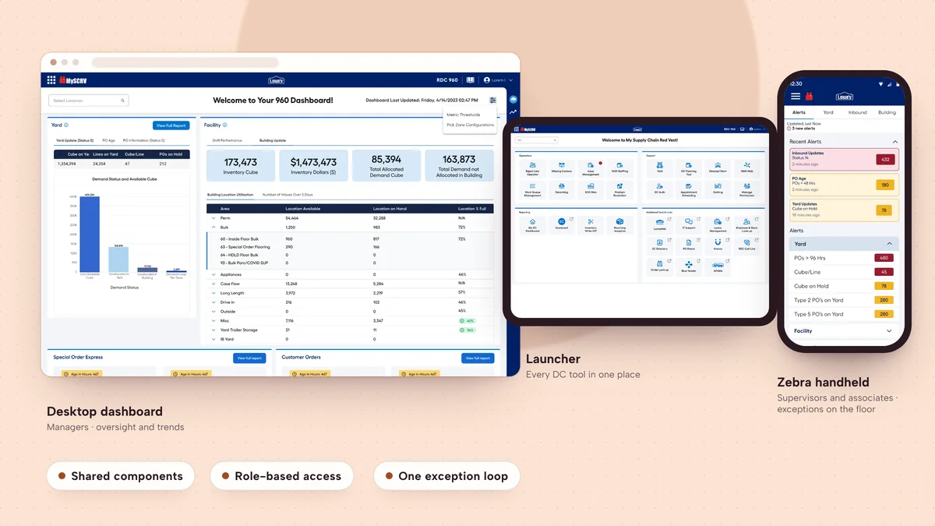Viewport: 935px width, 526px height.
Task: Select Type 2 PO's on Yard row
Action: [x=844, y=300]
